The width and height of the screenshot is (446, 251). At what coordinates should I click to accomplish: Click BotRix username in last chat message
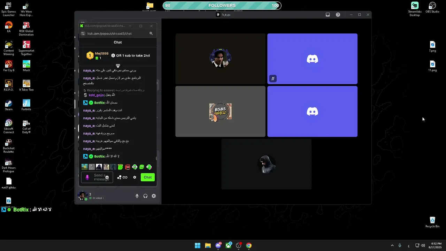100,157
